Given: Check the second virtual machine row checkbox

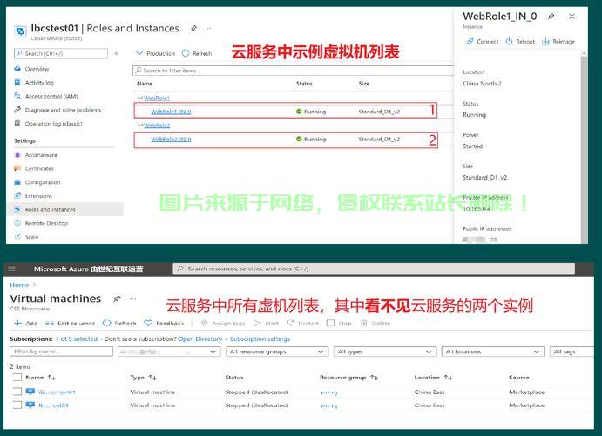Looking at the screenshot, I should coord(17,405).
